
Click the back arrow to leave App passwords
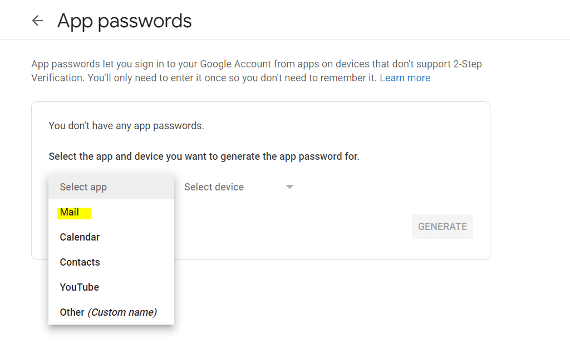coord(37,20)
